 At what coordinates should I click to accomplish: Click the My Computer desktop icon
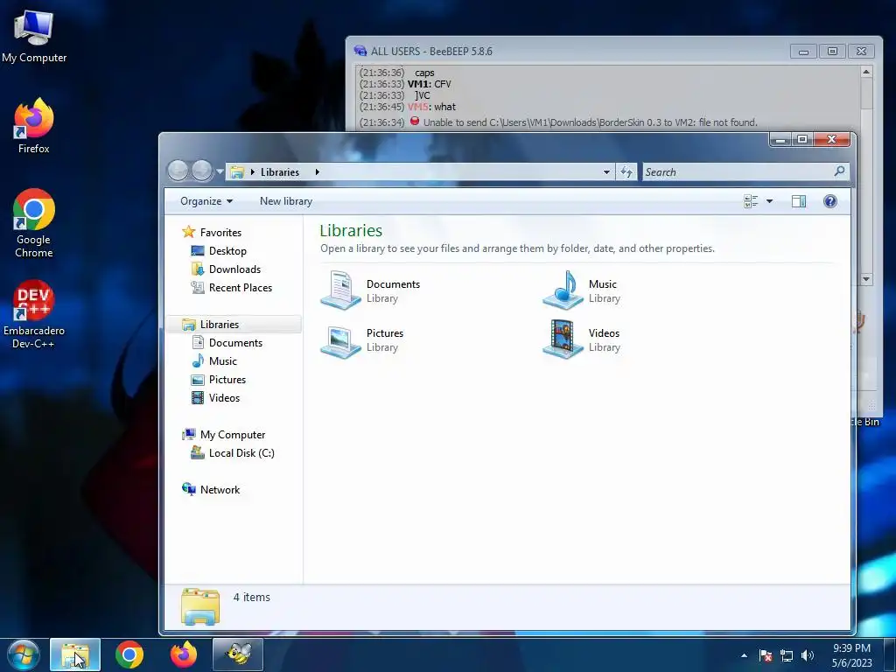pyautogui.click(x=34, y=35)
